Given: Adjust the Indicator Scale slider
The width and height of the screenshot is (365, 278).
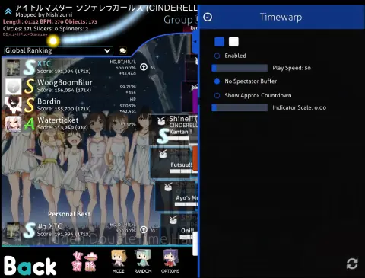Looking at the screenshot, I should 240,107.
